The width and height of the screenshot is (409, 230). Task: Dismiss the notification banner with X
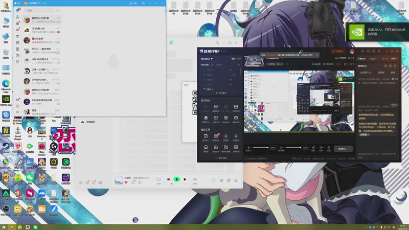[x=317, y=55]
